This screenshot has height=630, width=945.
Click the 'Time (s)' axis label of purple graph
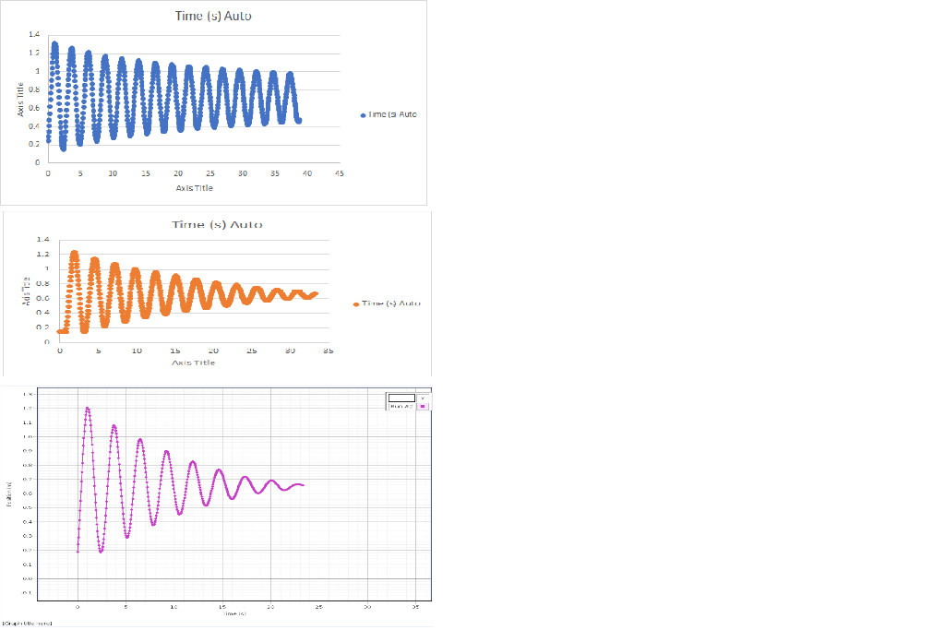(234, 613)
